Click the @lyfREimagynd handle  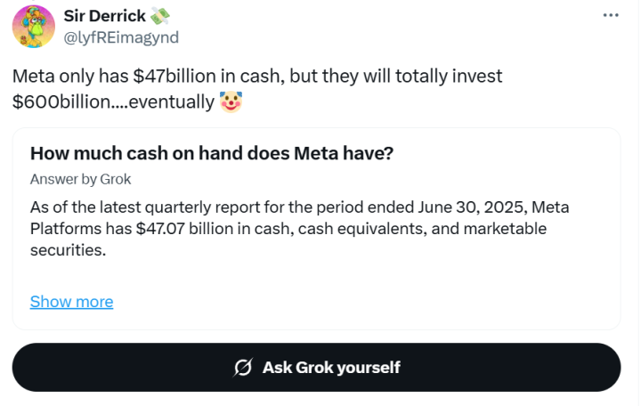coord(121,37)
